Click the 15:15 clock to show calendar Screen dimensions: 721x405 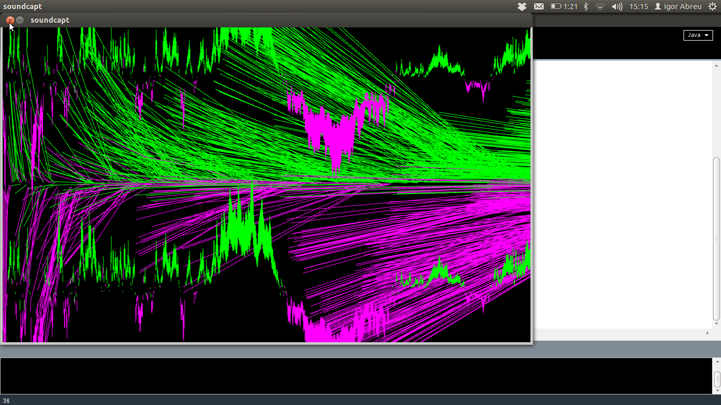tap(638, 6)
